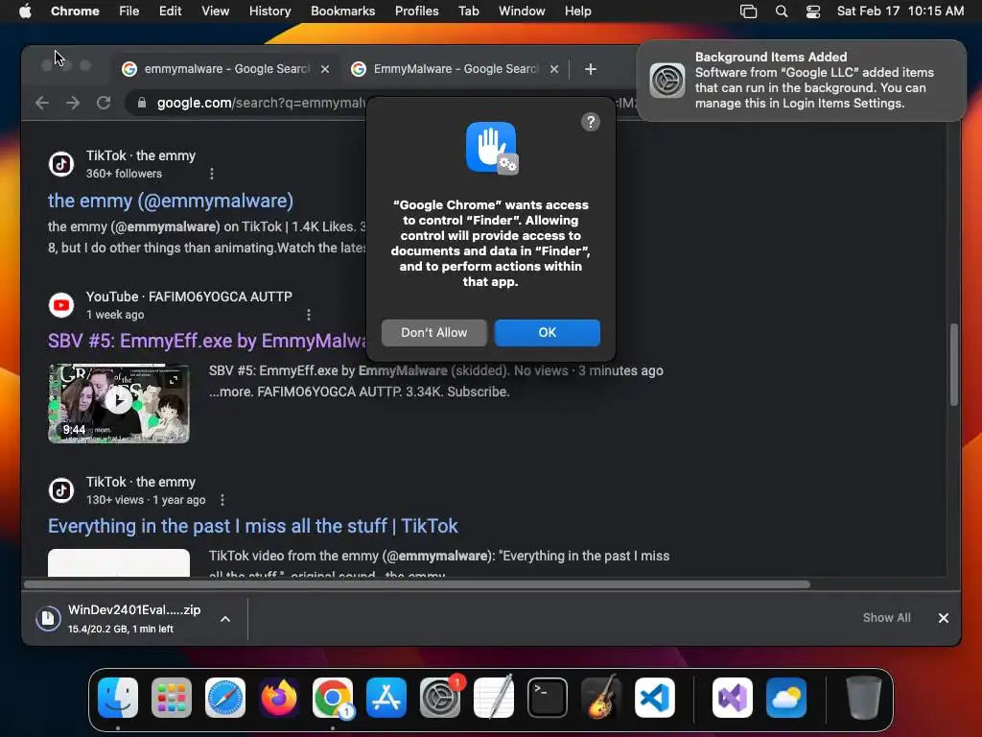Click the Sat Feb 17 10:15 AM clock
This screenshot has width=982, height=737.
(x=900, y=12)
